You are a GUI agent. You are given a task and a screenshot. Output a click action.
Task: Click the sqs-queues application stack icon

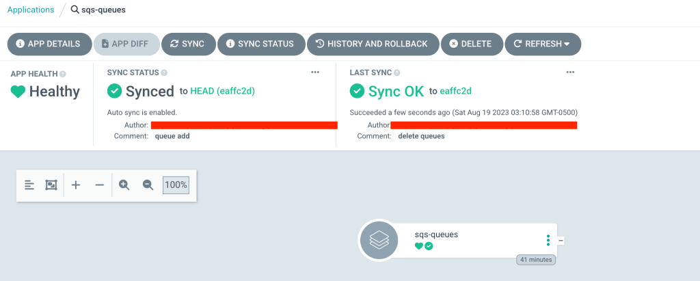(378, 239)
